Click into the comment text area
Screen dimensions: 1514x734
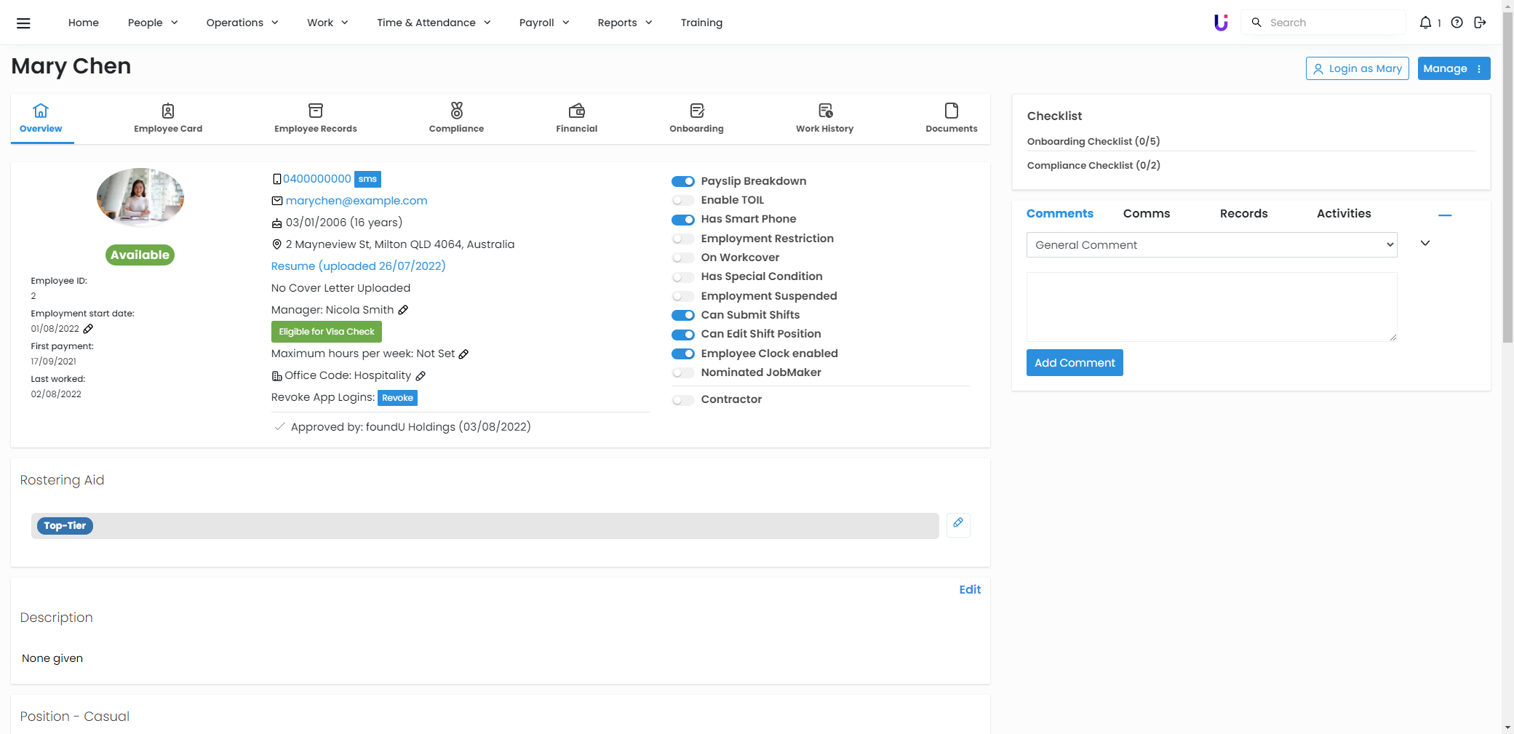(1211, 306)
